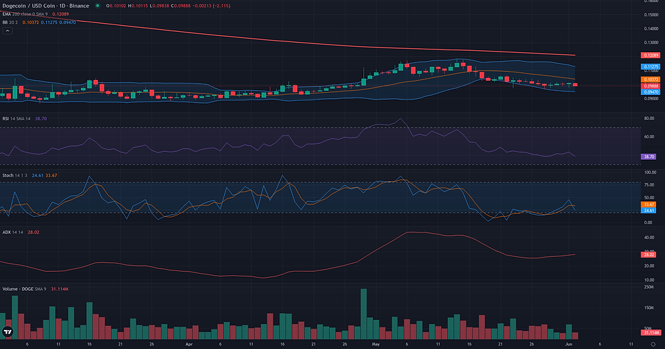Click the orange 33.67 Stoch value label
The width and height of the screenshot is (665, 349).
649,205
